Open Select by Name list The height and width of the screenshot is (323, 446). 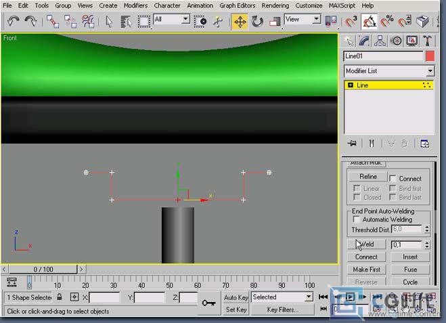click(x=126, y=22)
